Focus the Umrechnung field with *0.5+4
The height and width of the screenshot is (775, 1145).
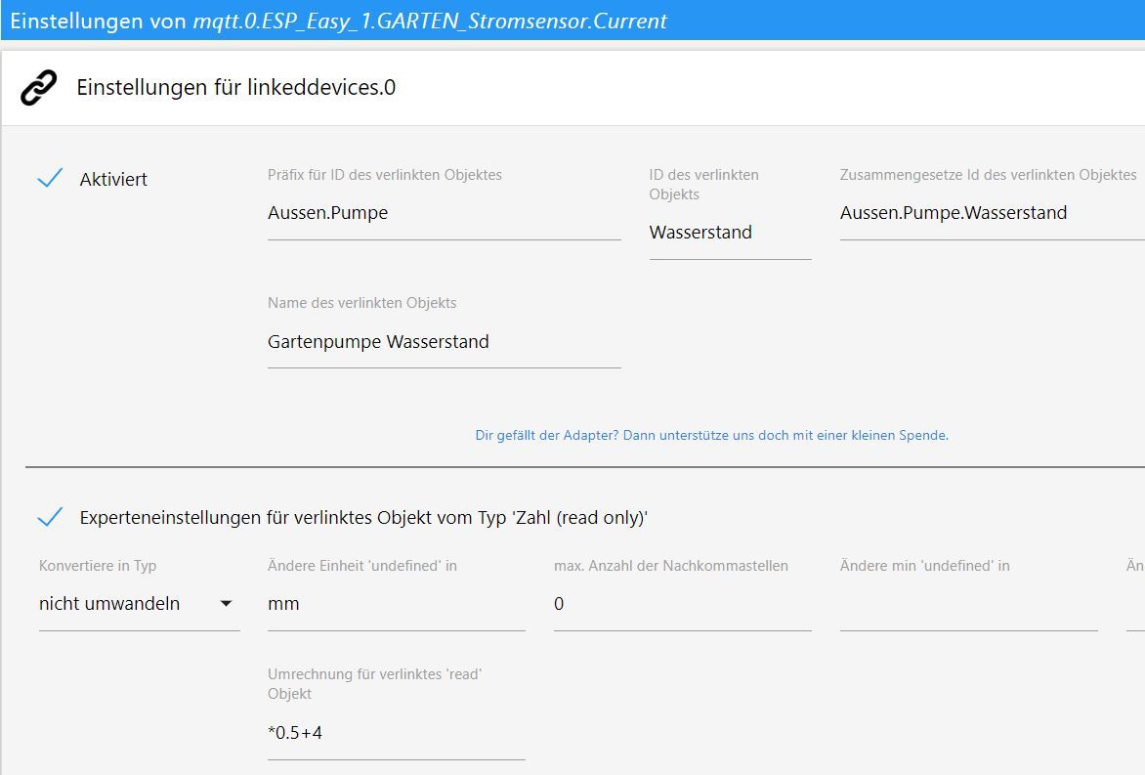(x=396, y=733)
